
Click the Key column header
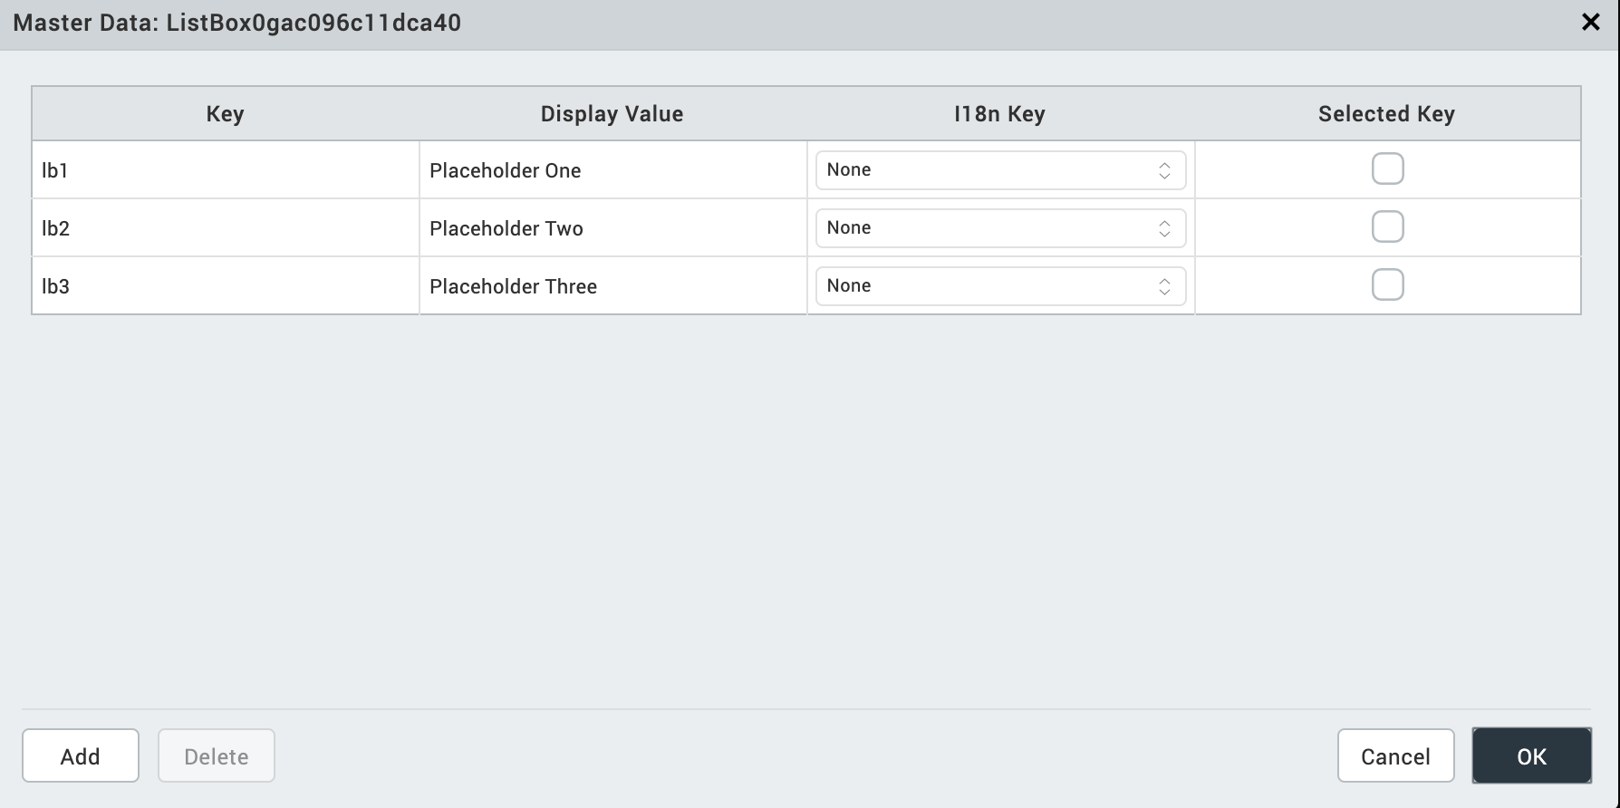point(225,114)
